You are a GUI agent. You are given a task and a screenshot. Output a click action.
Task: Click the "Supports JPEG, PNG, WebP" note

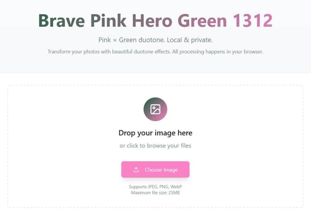(155, 187)
